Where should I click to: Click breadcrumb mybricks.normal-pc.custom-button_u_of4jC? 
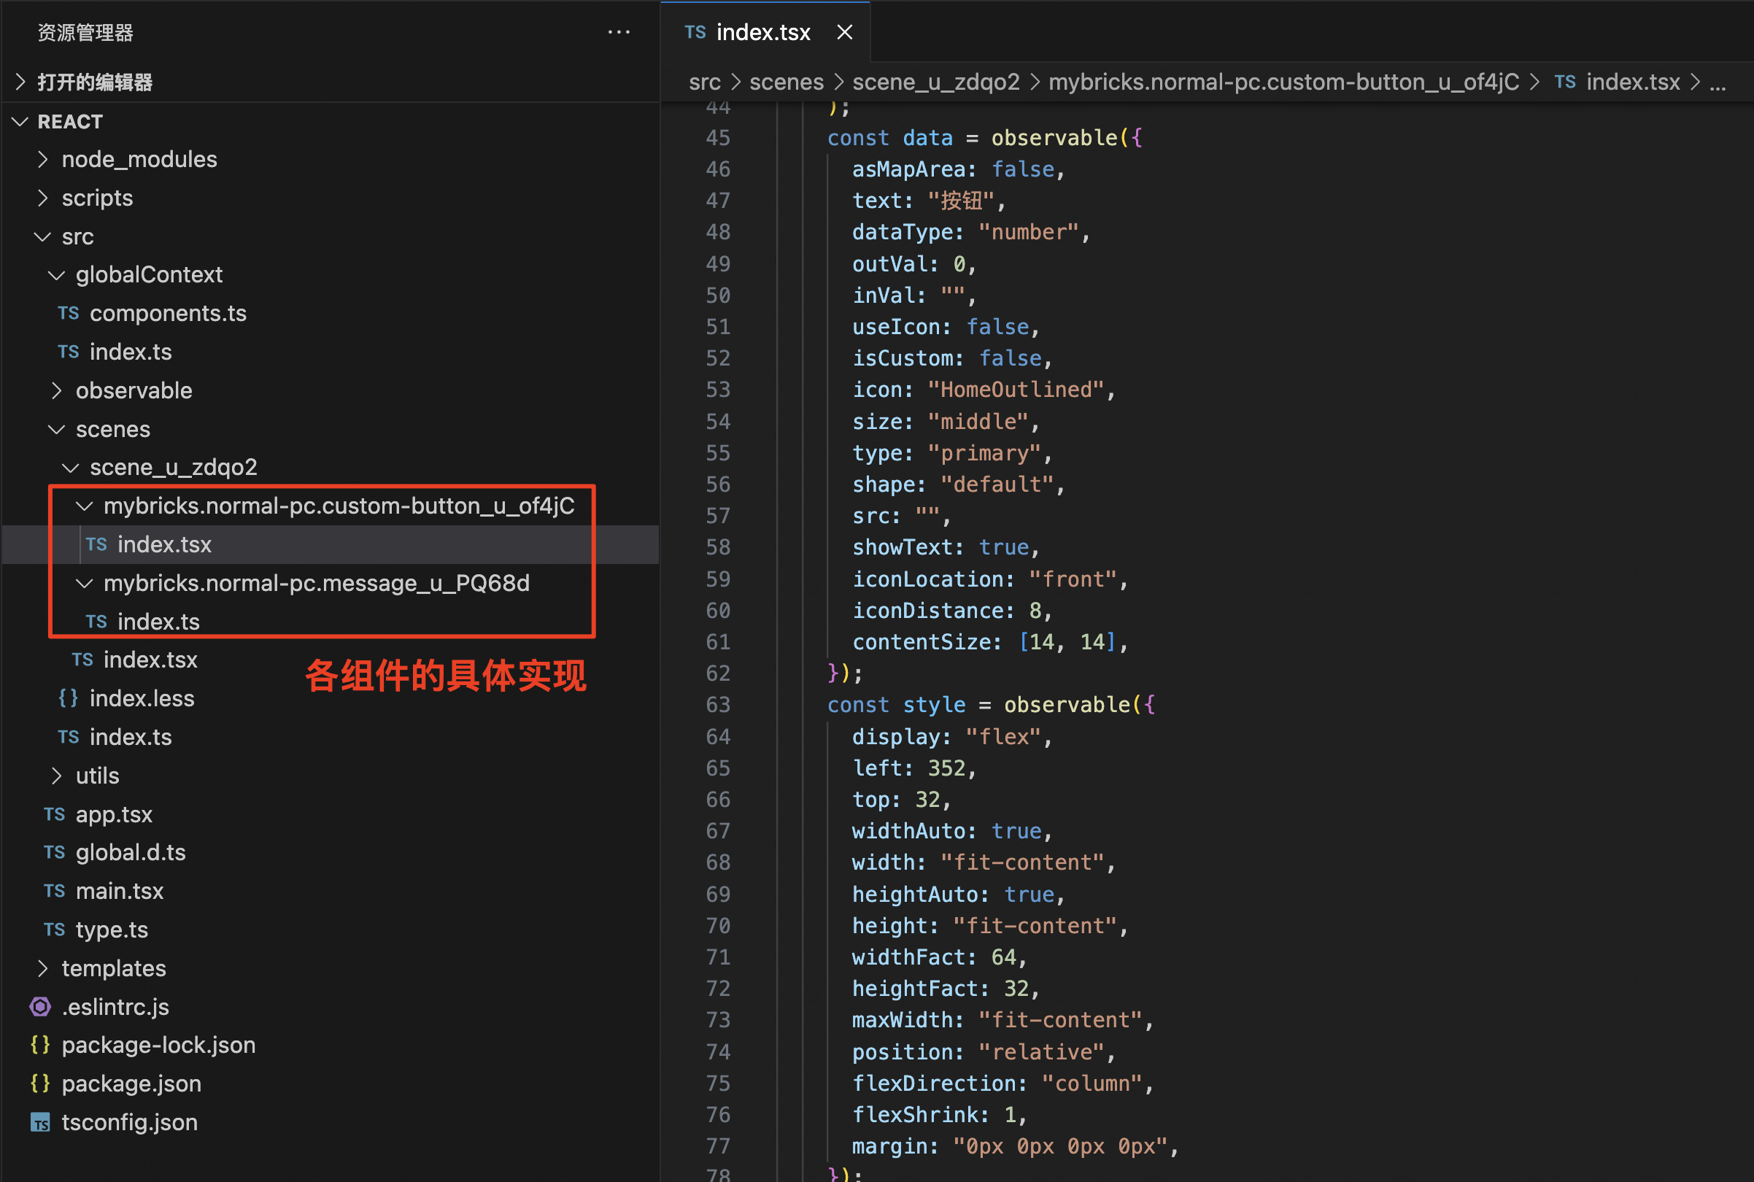(x=1283, y=82)
